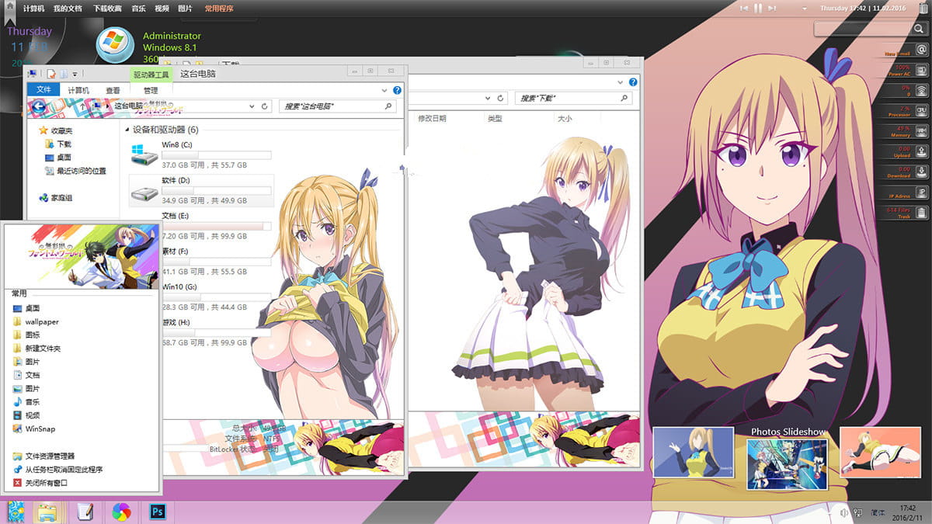Open the 常用程序 menu in the top bar
This screenshot has width=932, height=524.
(219, 9)
